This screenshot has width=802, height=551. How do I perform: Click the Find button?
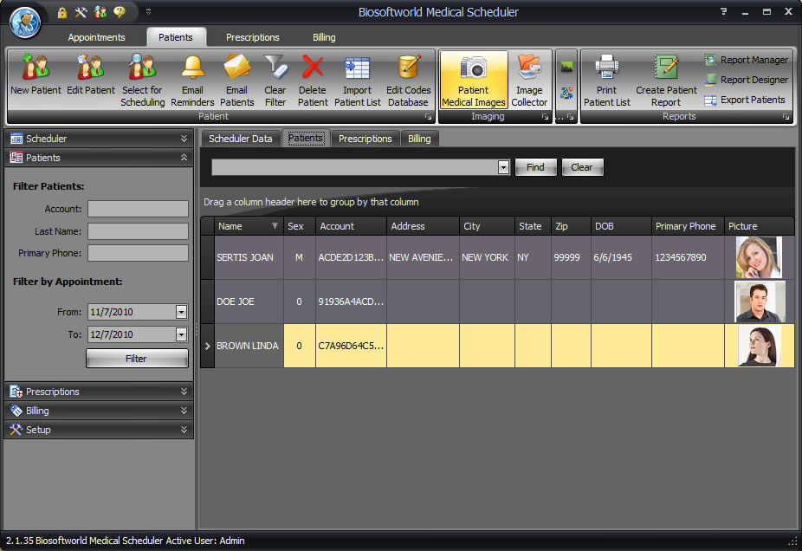pos(535,167)
